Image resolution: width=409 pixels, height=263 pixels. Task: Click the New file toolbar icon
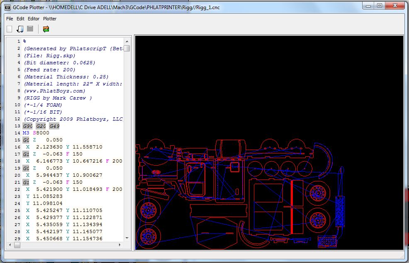[10, 29]
